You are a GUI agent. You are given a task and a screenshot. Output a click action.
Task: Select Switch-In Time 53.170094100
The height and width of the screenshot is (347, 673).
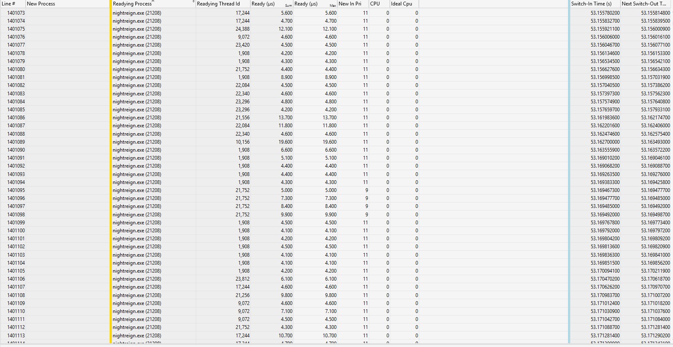click(605, 271)
